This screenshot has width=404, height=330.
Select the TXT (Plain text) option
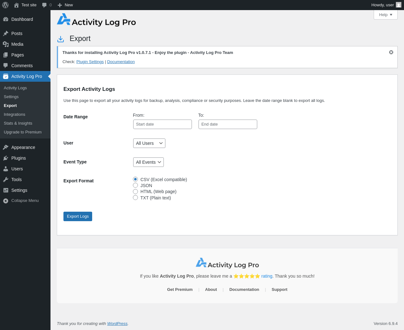[135, 197]
